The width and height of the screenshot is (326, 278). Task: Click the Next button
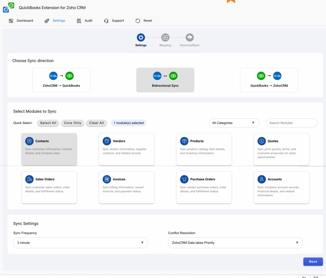click(313, 261)
